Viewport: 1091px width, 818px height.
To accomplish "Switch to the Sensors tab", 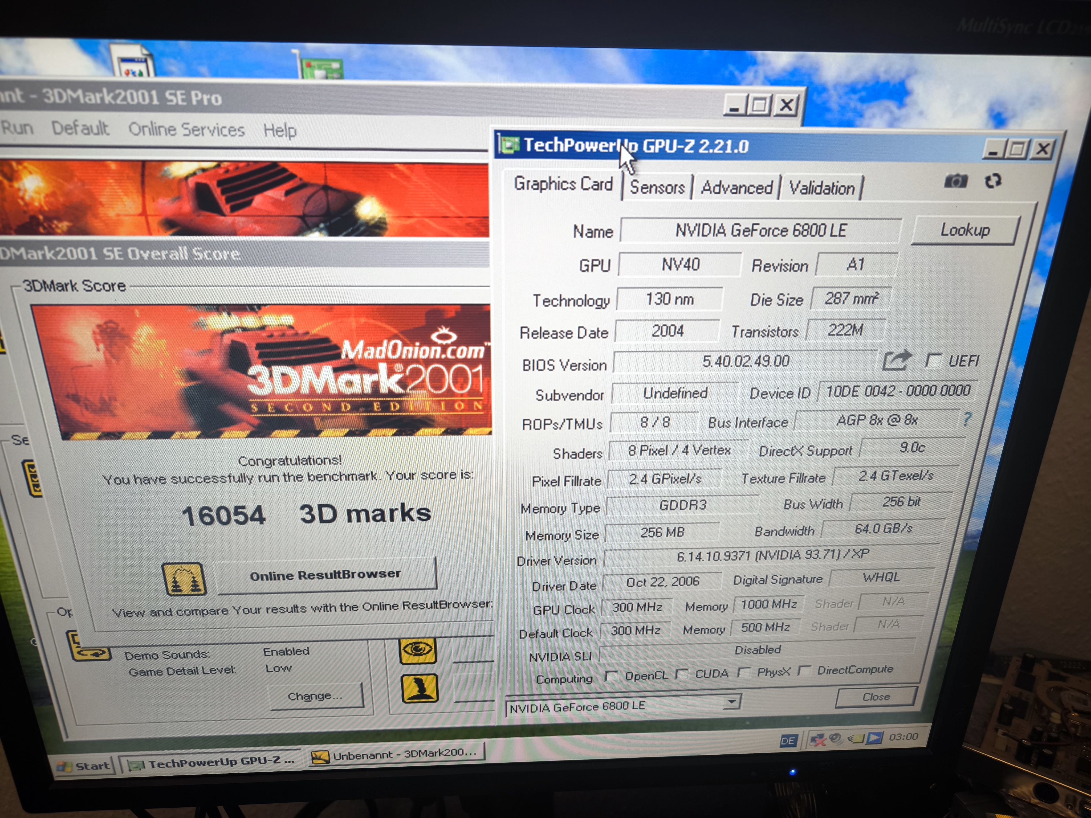I will pos(657,188).
